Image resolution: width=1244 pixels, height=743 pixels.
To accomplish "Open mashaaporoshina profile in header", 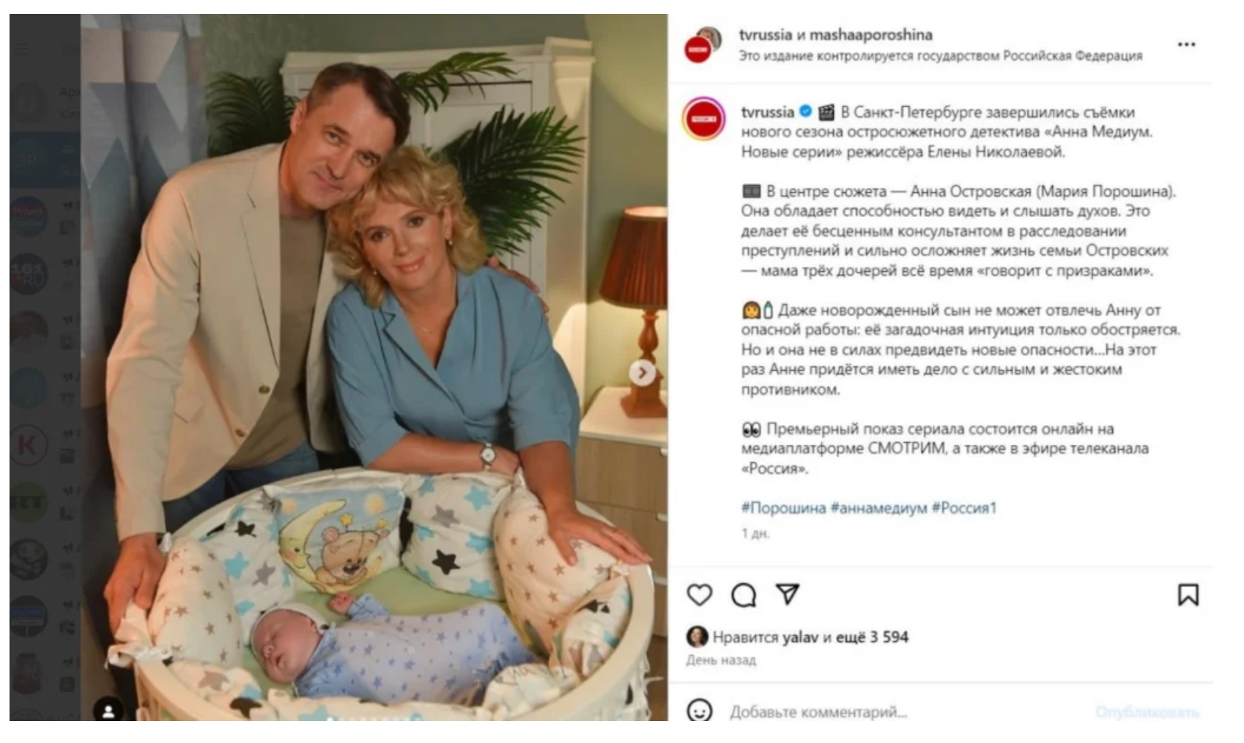I will coord(871,34).
